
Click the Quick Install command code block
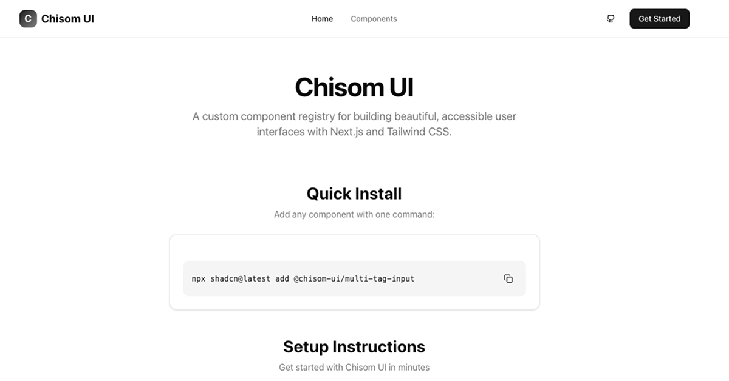point(354,278)
